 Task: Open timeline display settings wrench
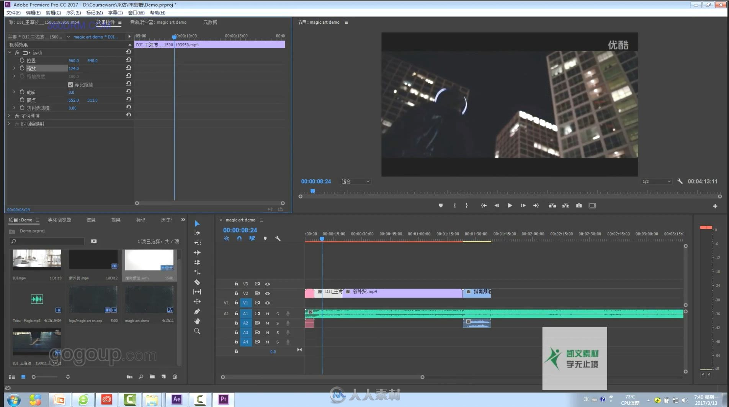coord(278,238)
